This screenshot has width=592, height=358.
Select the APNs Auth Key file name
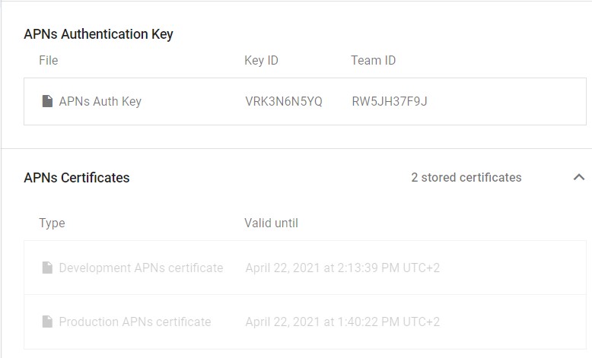[x=100, y=101]
